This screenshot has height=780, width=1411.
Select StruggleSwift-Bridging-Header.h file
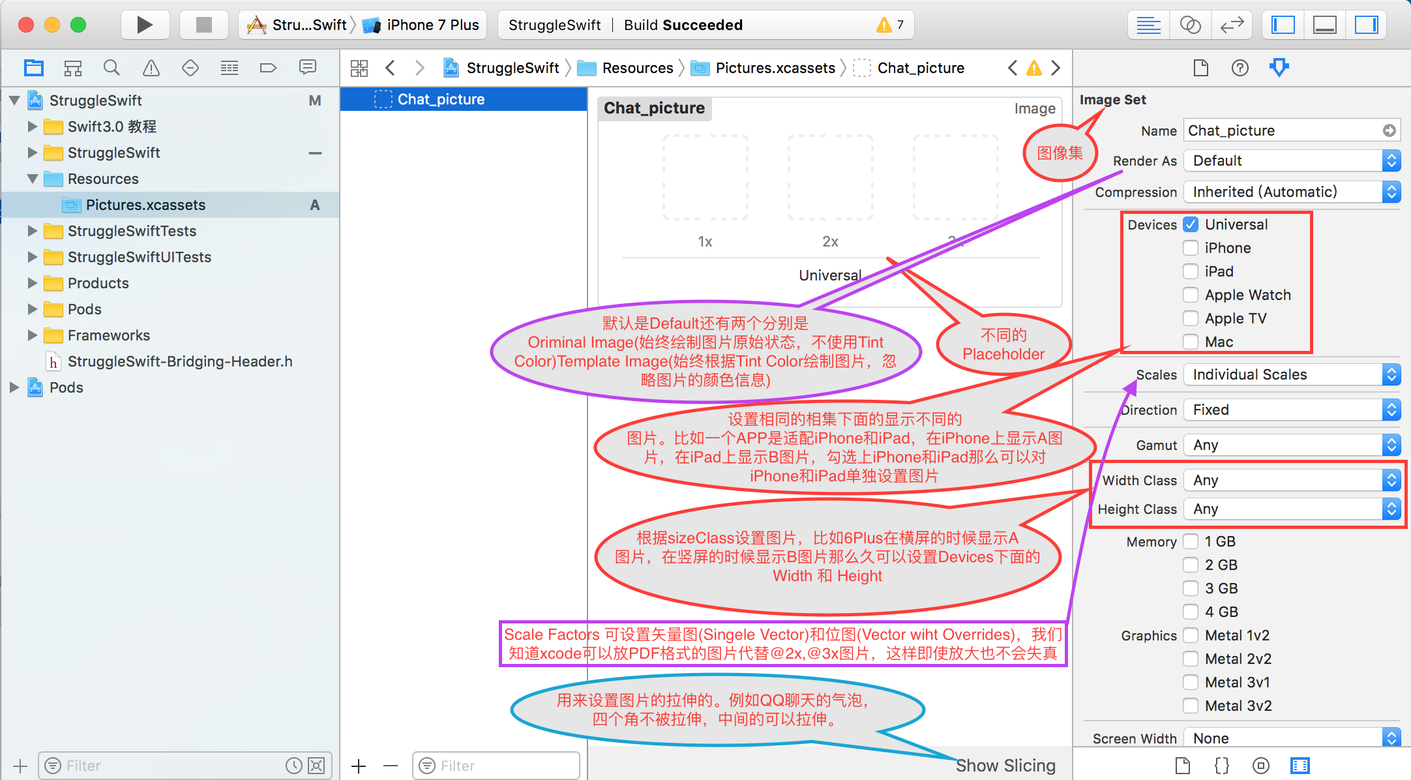tap(170, 361)
